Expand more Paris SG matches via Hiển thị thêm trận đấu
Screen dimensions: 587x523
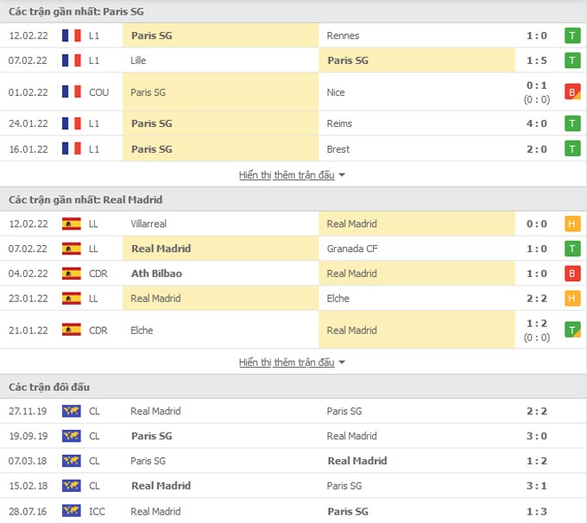[287, 175]
